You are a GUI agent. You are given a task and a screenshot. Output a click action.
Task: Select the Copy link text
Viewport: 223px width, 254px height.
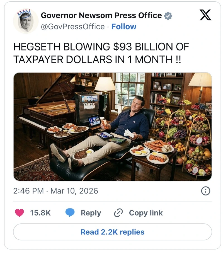tap(146, 213)
